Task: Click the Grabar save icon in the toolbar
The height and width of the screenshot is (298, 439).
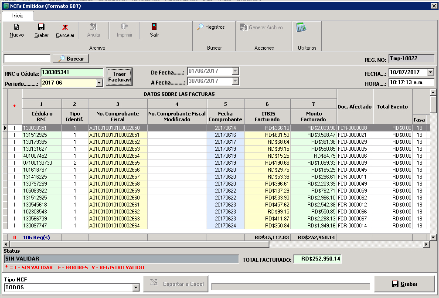Action: (x=41, y=30)
